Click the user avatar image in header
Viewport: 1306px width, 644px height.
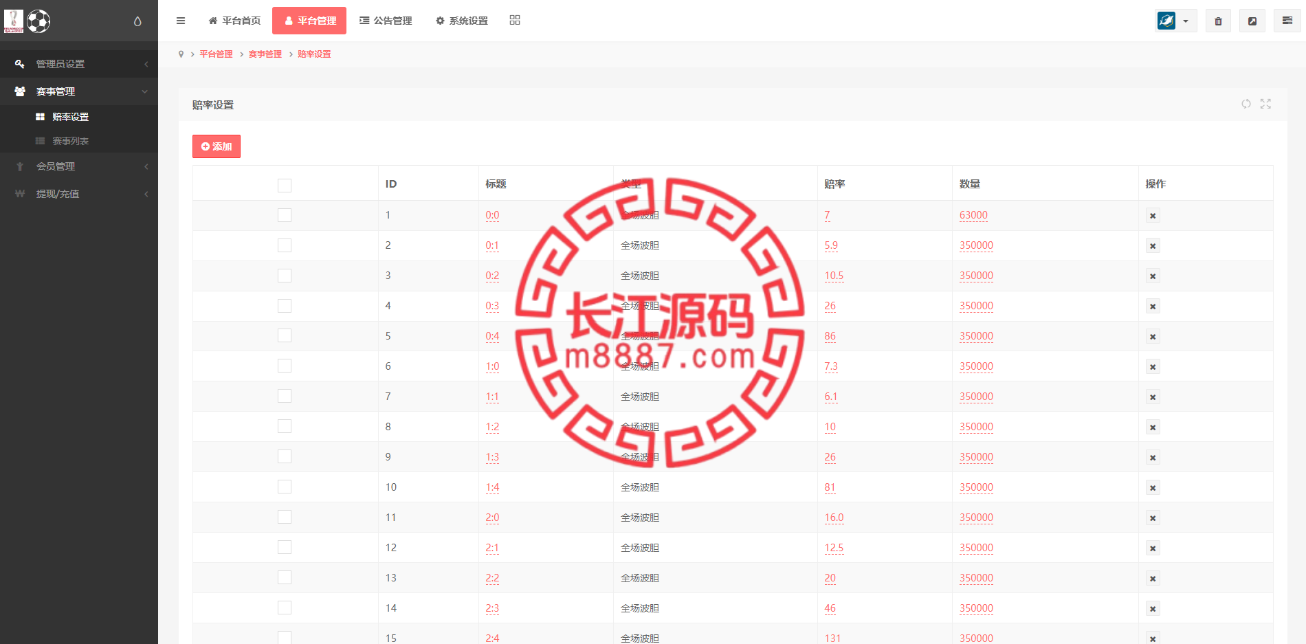[1166, 21]
